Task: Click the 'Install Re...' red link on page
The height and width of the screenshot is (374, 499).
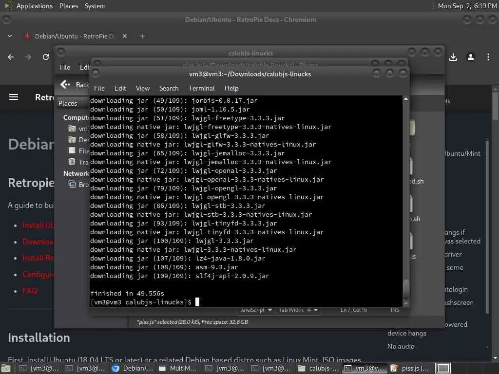Action: (x=38, y=258)
